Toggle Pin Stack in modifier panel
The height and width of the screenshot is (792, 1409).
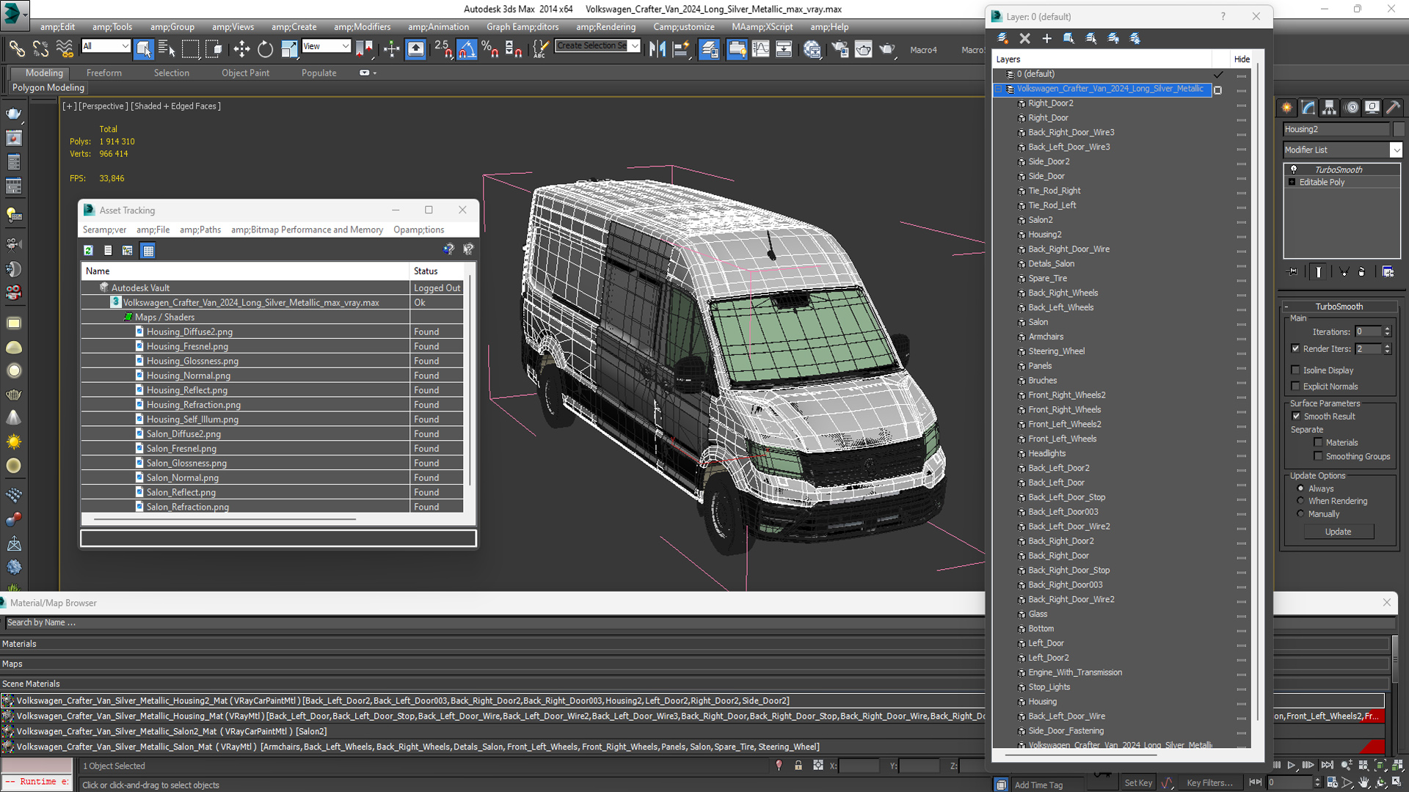(1293, 271)
